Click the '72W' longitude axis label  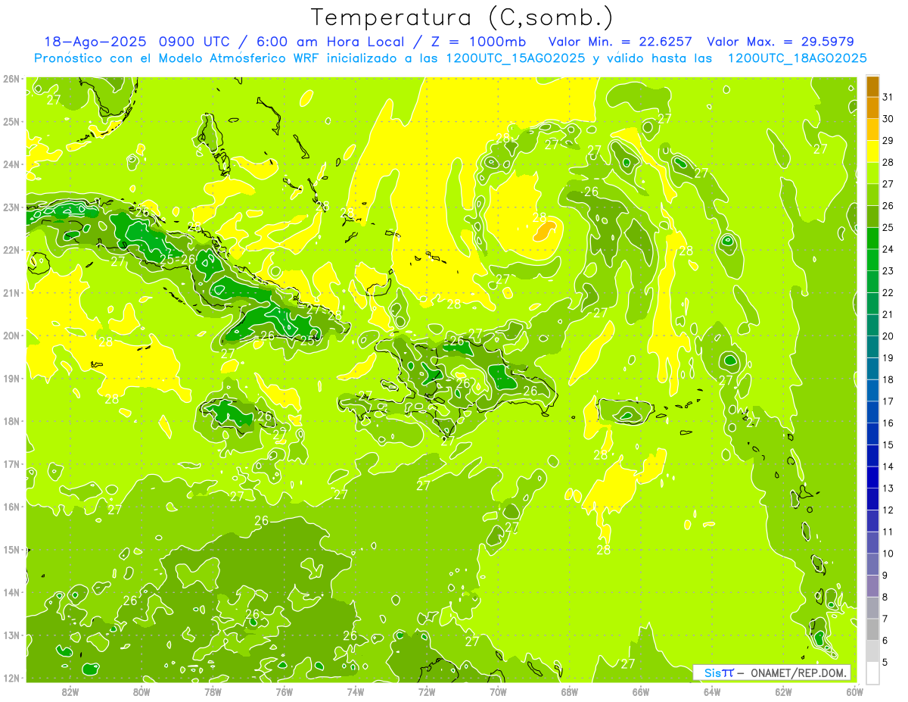[427, 691]
